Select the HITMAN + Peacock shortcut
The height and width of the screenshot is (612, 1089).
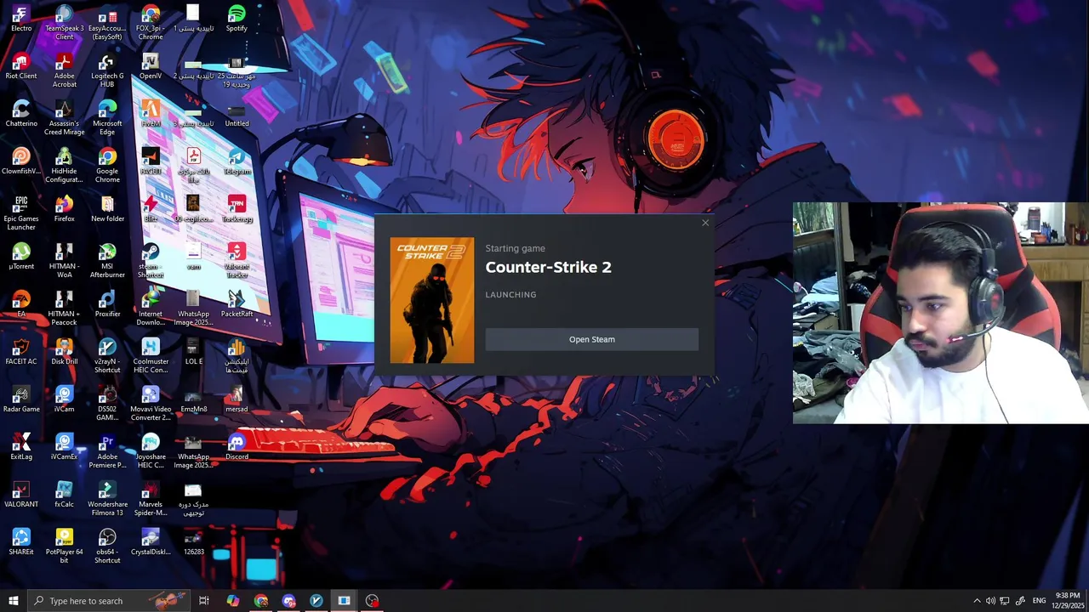tap(64, 309)
